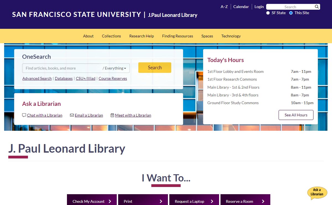
Task: Click the envelope icon beside Email a Librarian
Action: pos(72,115)
